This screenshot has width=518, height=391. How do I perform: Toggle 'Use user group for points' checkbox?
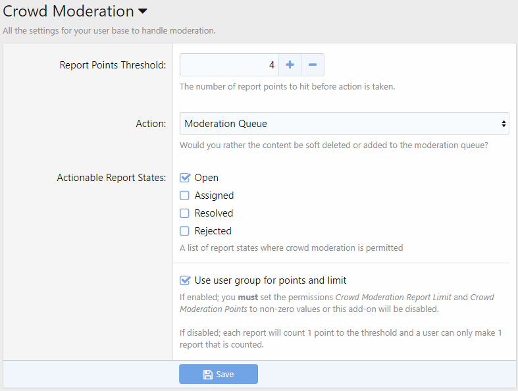[185, 280]
